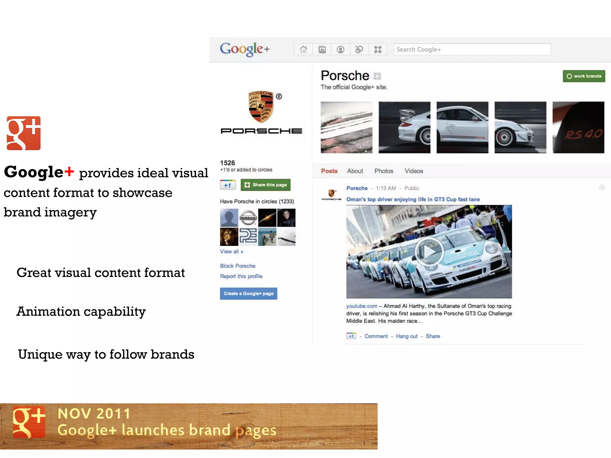Switch to the Photos tab
This screenshot has height=458, width=611.
pyautogui.click(x=384, y=171)
